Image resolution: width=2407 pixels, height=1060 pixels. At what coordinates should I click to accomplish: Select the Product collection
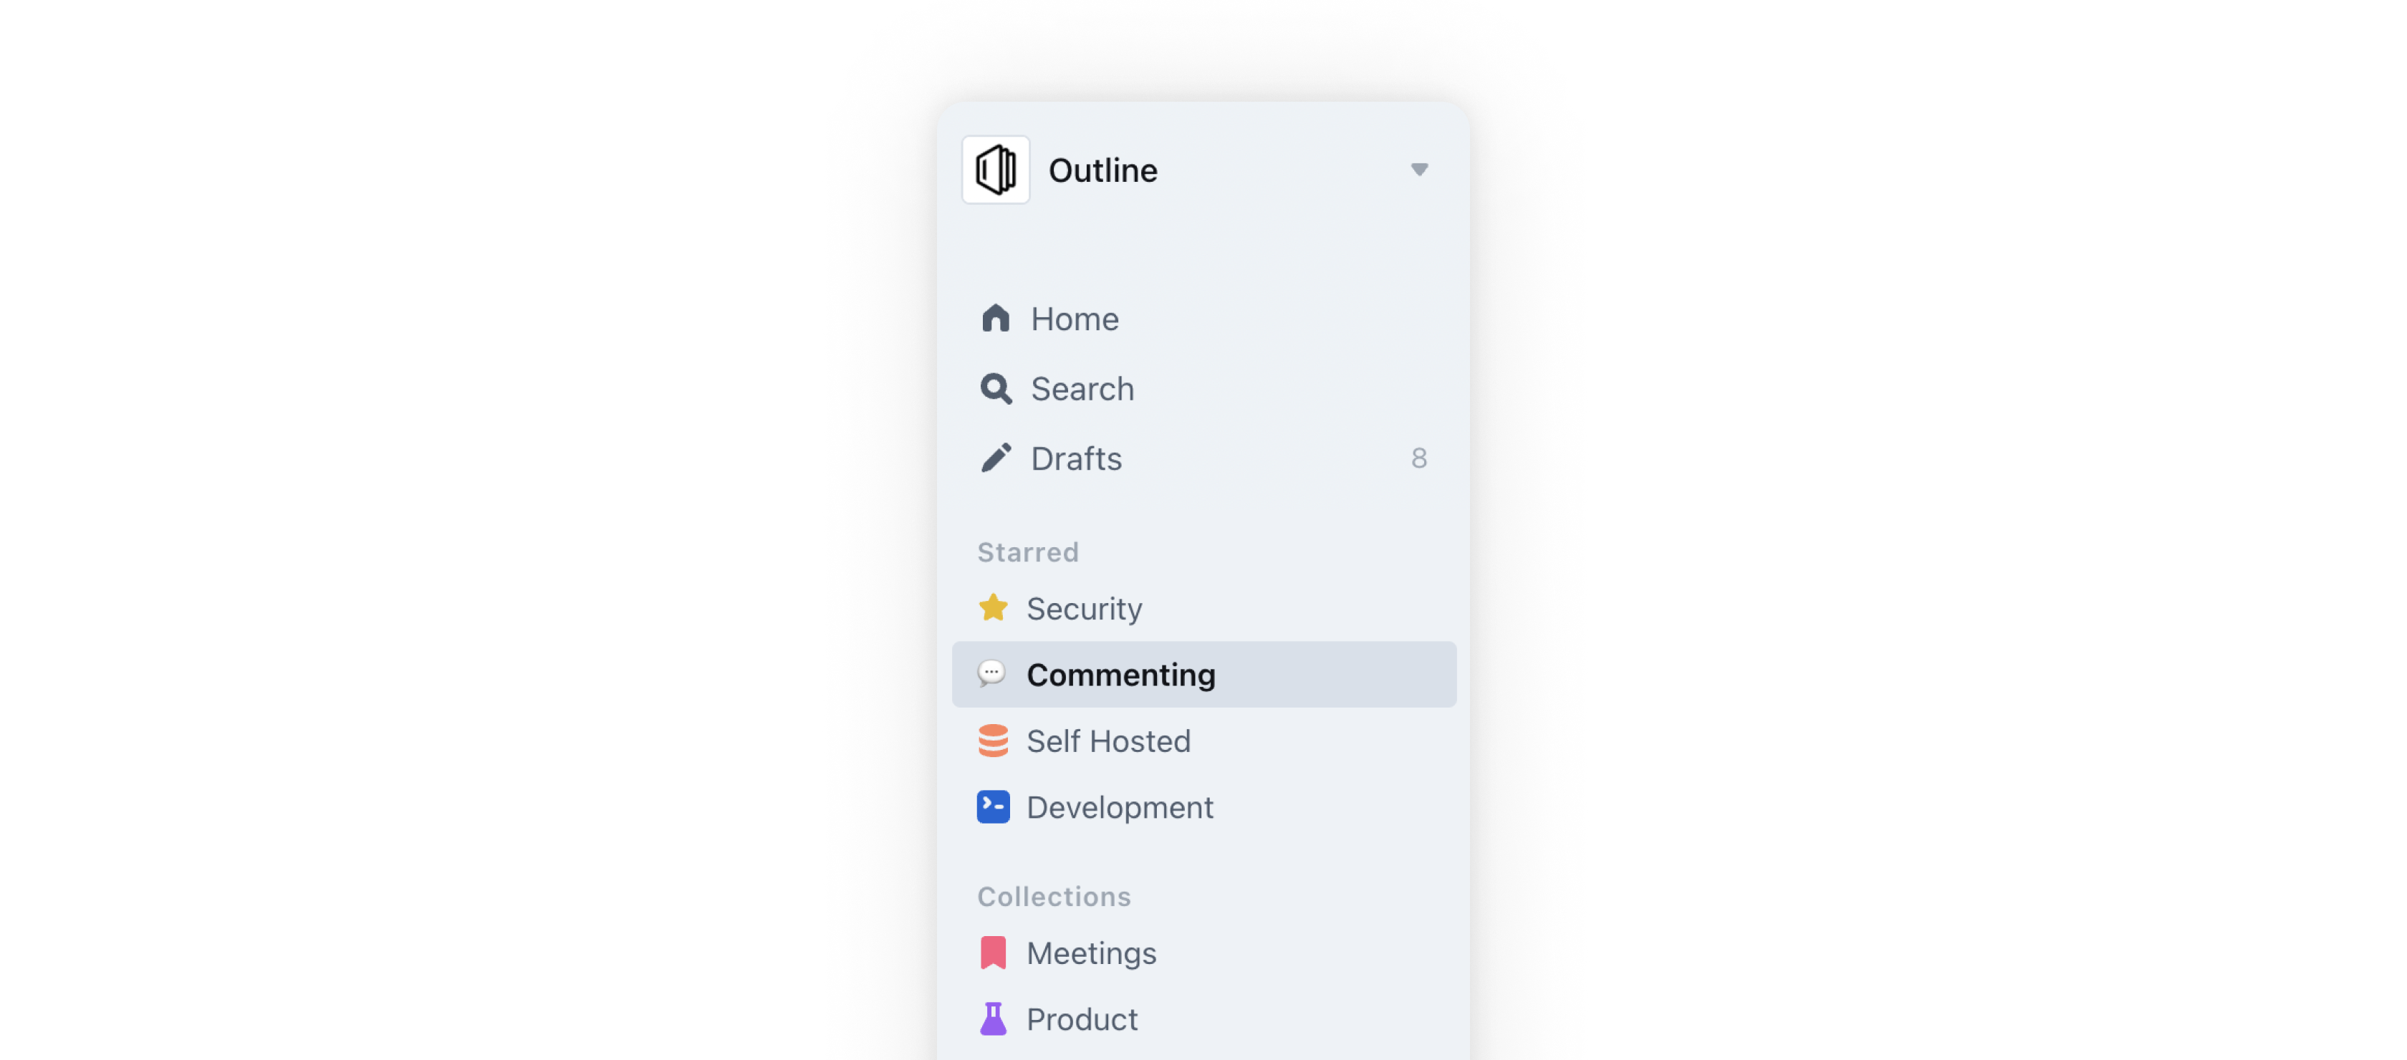[1081, 1020]
